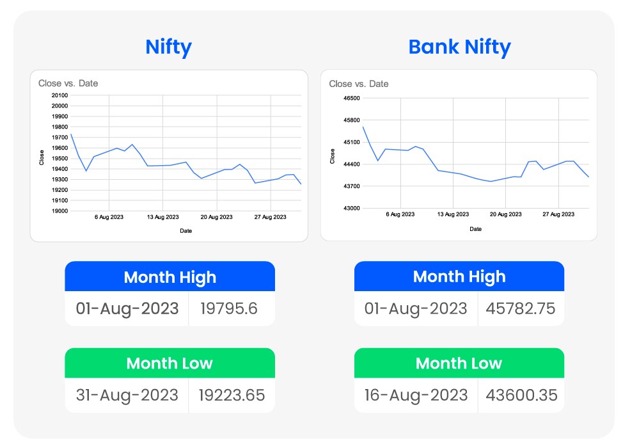Select Bank Nifty high value 45782.75
Screen dimensions: 623x446
coord(521,308)
